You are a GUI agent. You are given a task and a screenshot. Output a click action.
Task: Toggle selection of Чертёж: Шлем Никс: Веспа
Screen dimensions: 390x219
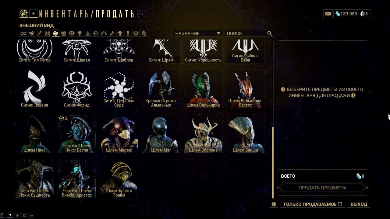(x=77, y=134)
